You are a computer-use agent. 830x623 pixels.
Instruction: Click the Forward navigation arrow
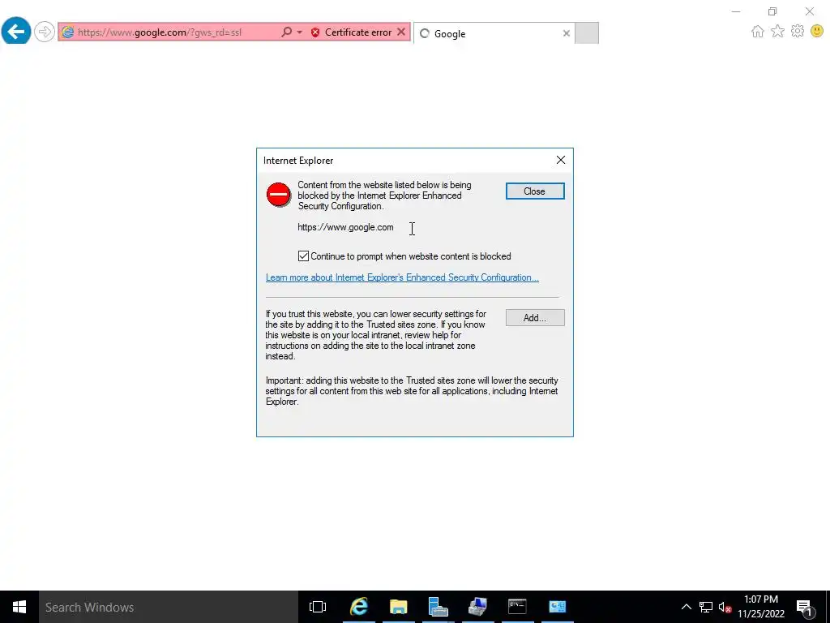[45, 32]
